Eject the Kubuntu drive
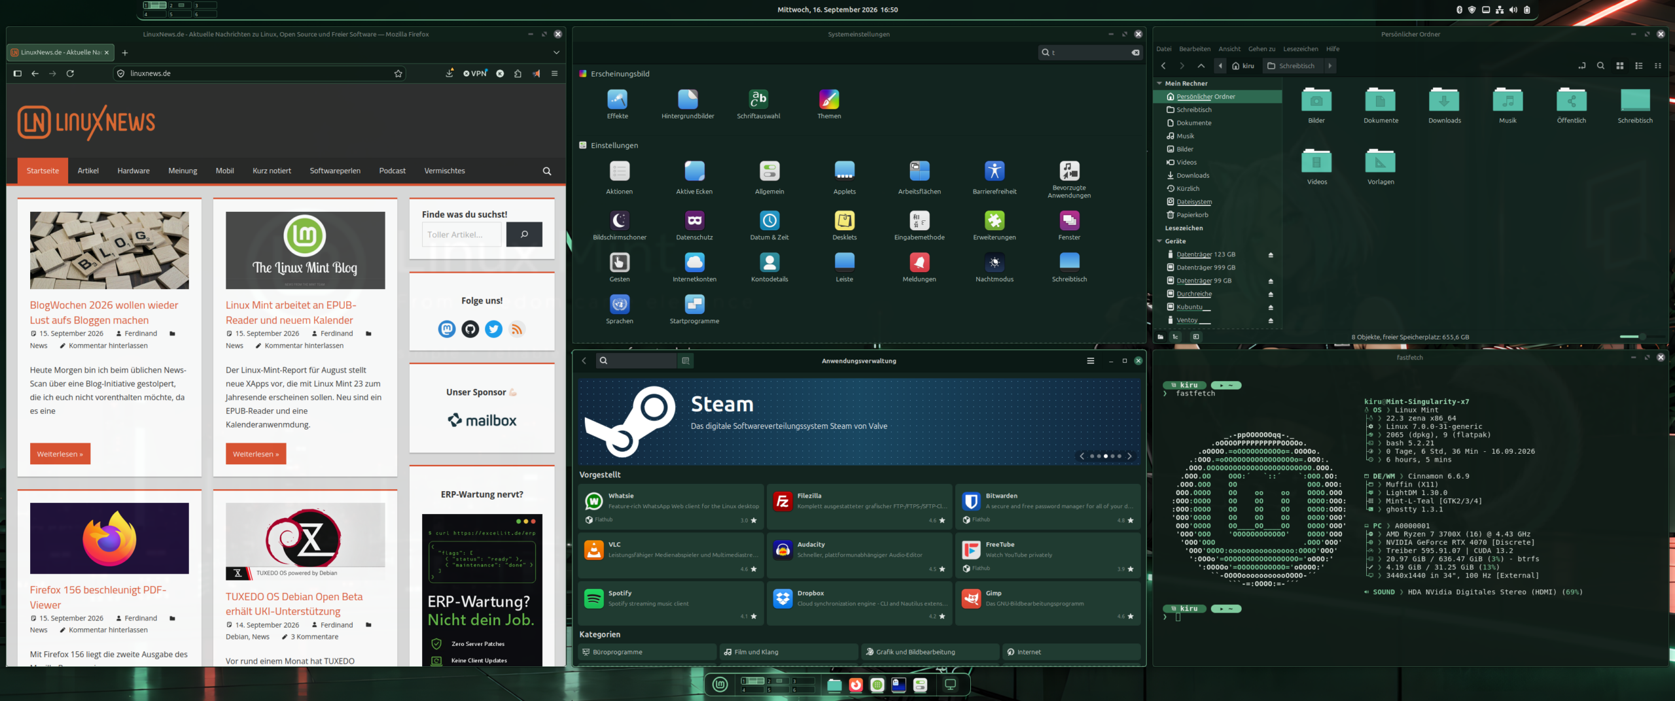 (x=1271, y=307)
